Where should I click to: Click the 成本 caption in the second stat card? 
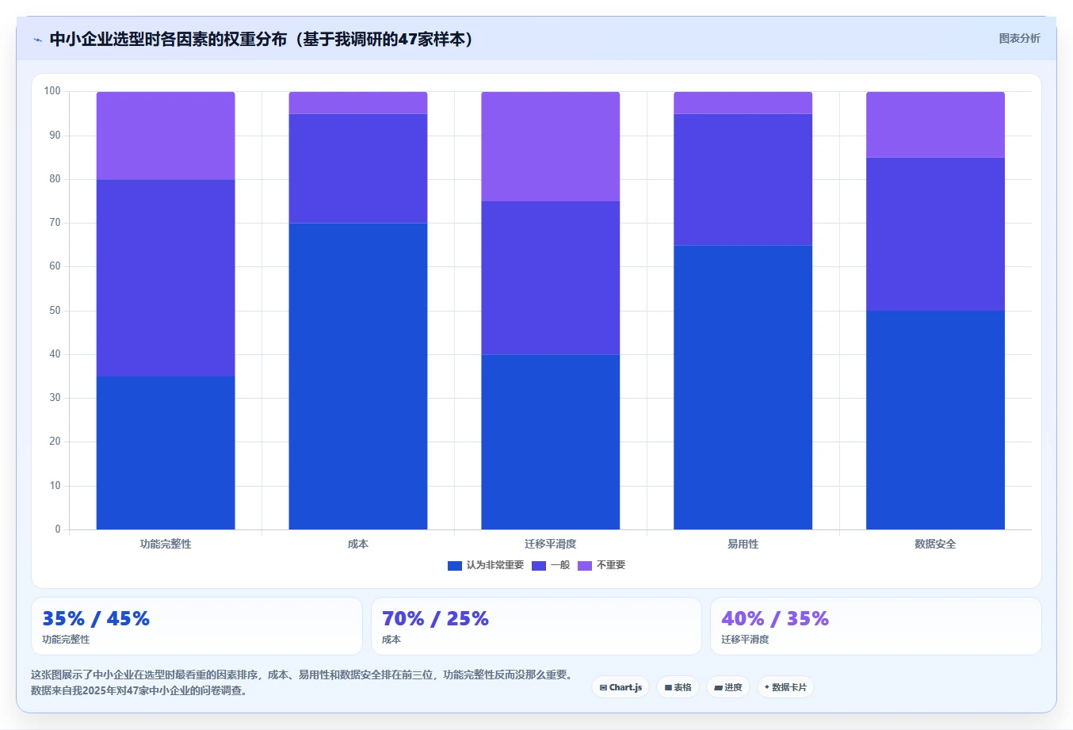(x=391, y=639)
